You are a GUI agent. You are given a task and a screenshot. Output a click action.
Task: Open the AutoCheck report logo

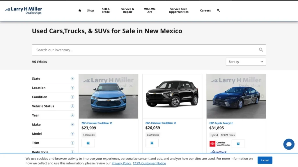(x=219, y=152)
